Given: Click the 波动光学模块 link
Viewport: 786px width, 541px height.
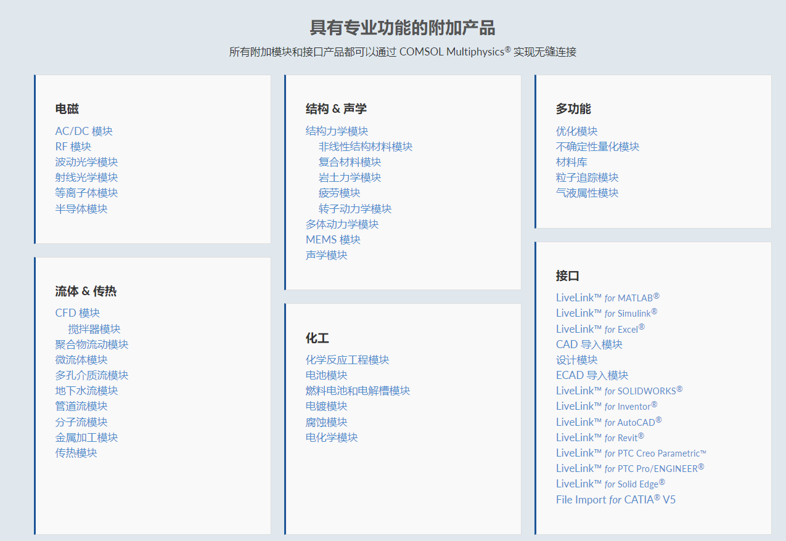Looking at the screenshot, I should click(86, 162).
